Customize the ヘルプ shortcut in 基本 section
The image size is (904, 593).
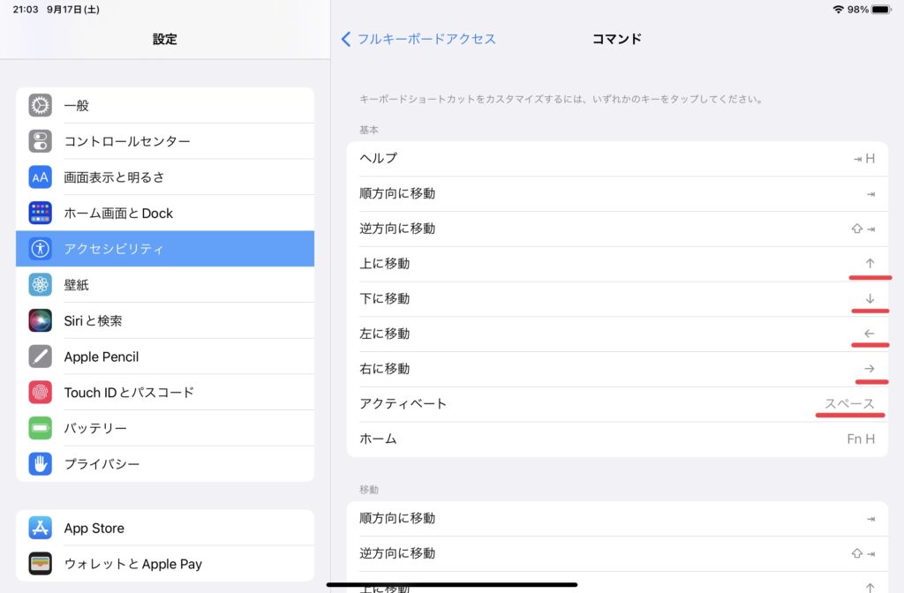coord(616,159)
